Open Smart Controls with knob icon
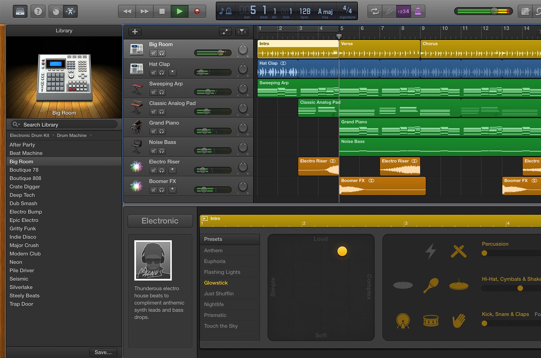 click(56, 11)
